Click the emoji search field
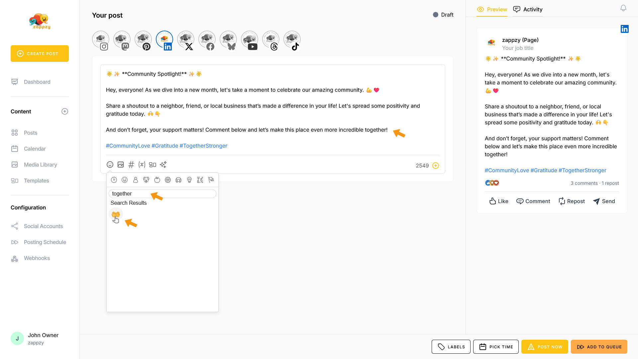This screenshot has width=638, height=359. 162,193
